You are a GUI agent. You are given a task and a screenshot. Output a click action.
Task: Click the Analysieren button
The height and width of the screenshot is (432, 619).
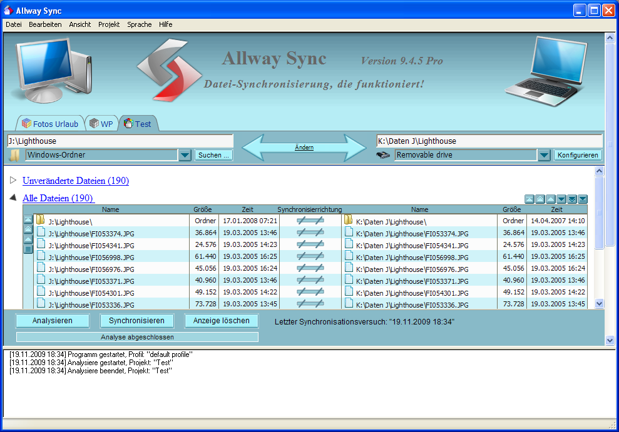pyautogui.click(x=53, y=321)
